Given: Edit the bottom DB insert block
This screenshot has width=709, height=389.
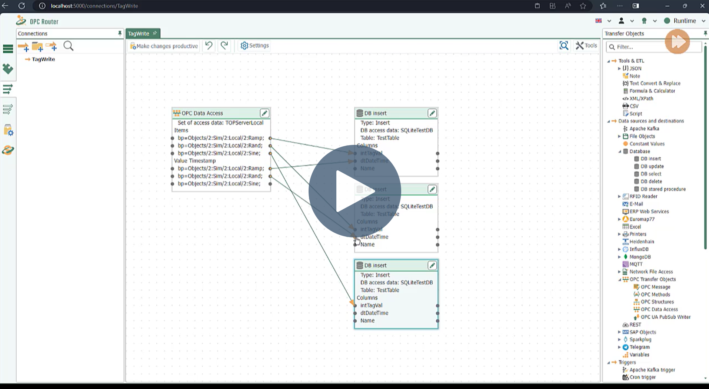Looking at the screenshot, I should [x=432, y=265].
